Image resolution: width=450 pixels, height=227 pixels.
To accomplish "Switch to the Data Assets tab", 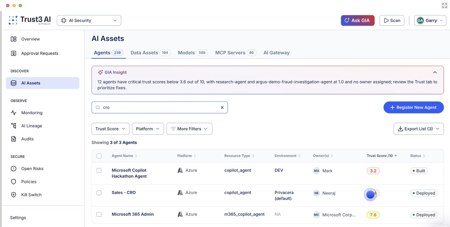I will [x=150, y=53].
